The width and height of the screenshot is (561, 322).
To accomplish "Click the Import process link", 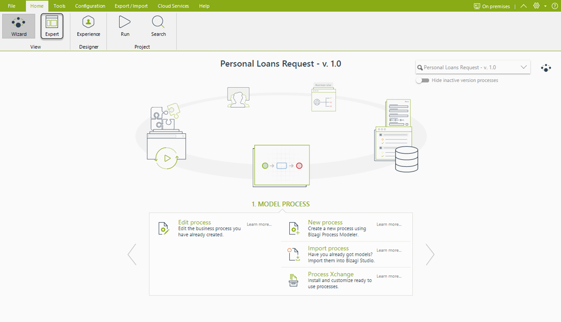I will click(x=328, y=248).
